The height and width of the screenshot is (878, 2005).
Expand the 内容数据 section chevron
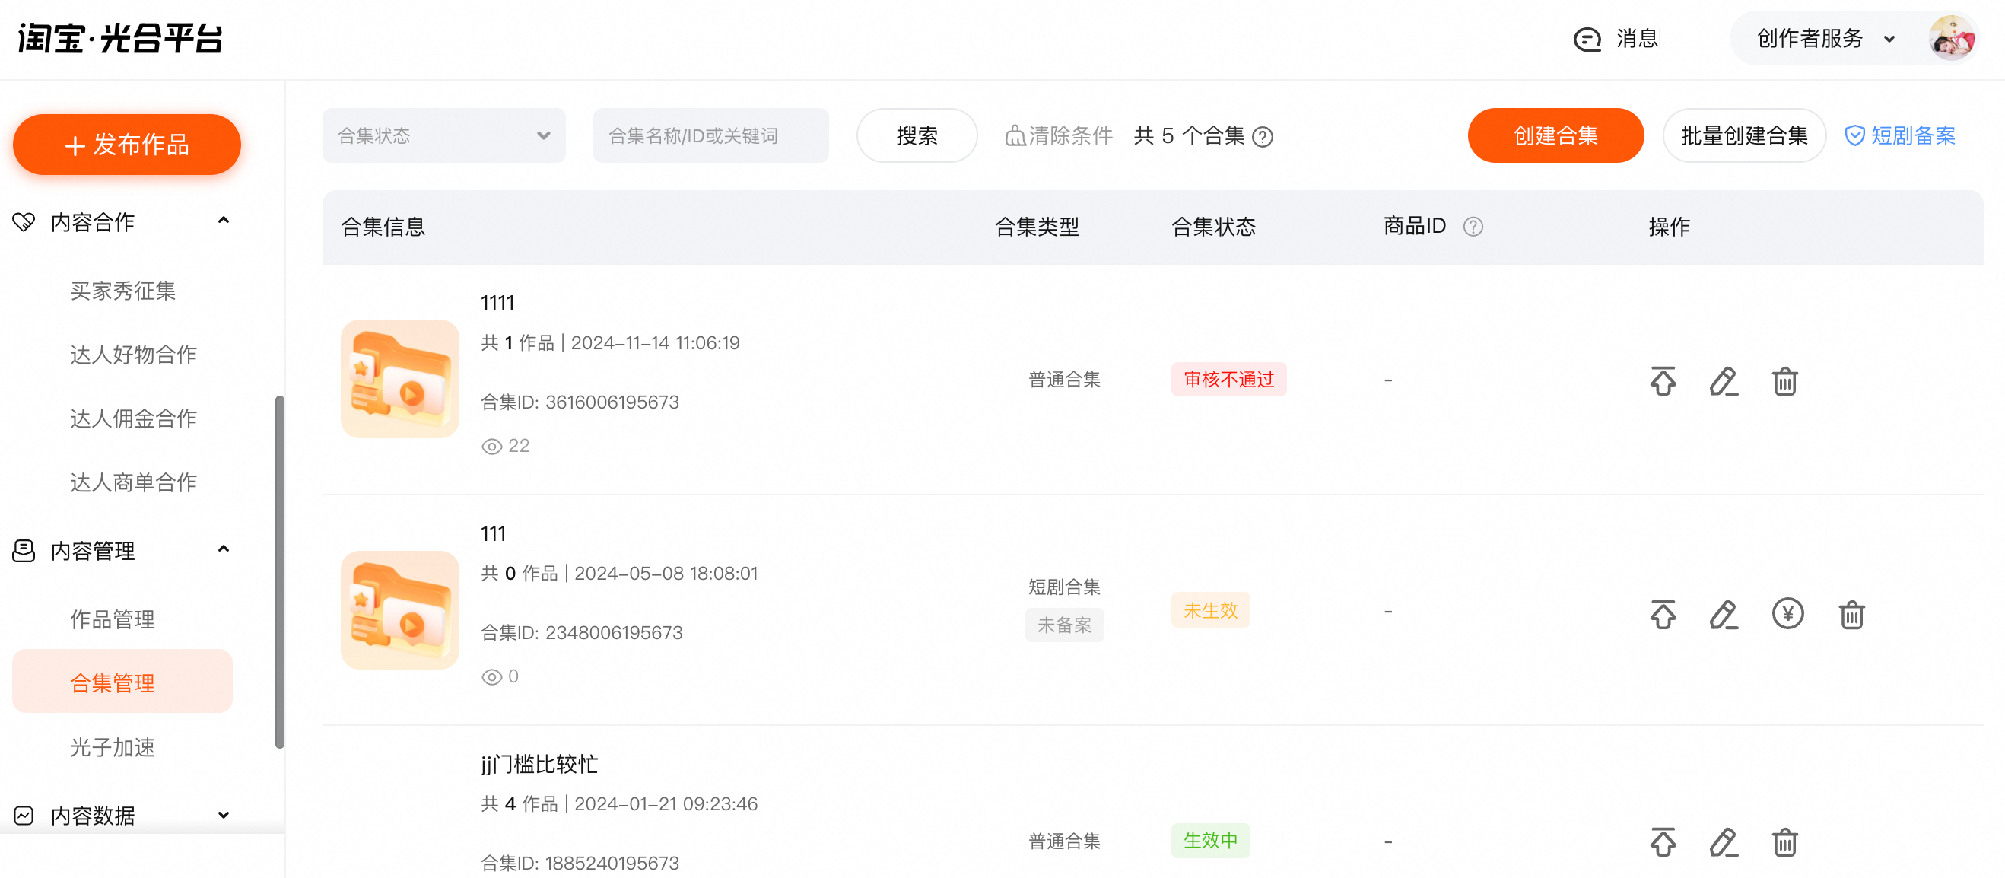(x=224, y=815)
